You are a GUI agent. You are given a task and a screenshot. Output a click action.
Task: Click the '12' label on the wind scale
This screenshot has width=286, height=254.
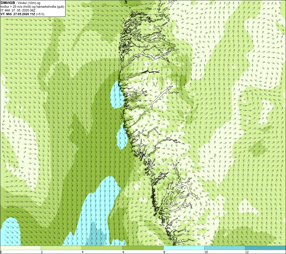click(x=247, y=252)
